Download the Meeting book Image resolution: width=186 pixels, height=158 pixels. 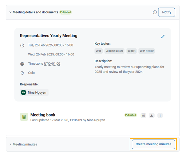[152, 115]
